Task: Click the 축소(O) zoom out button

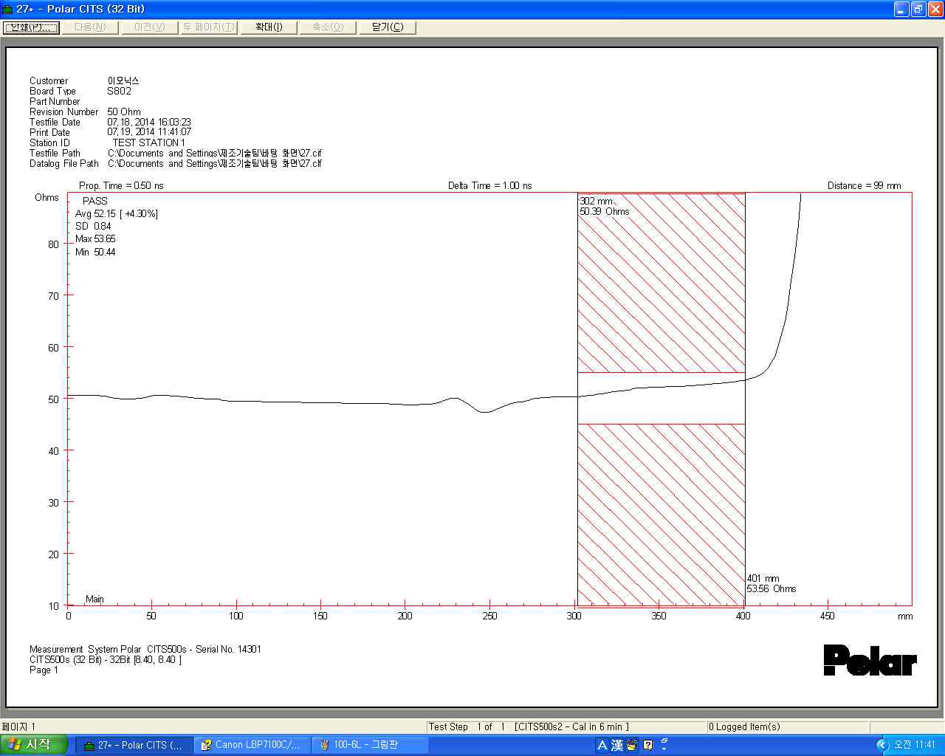Action: click(x=328, y=27)
